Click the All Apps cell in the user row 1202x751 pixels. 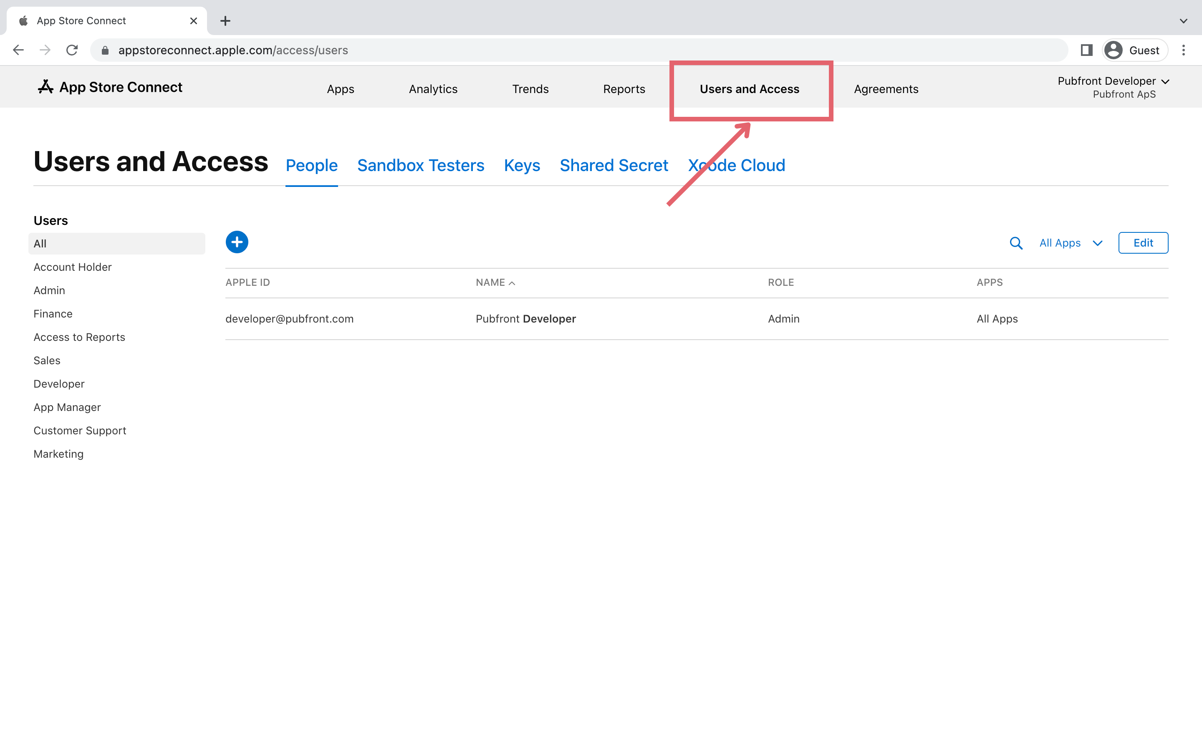pos(997,319)
